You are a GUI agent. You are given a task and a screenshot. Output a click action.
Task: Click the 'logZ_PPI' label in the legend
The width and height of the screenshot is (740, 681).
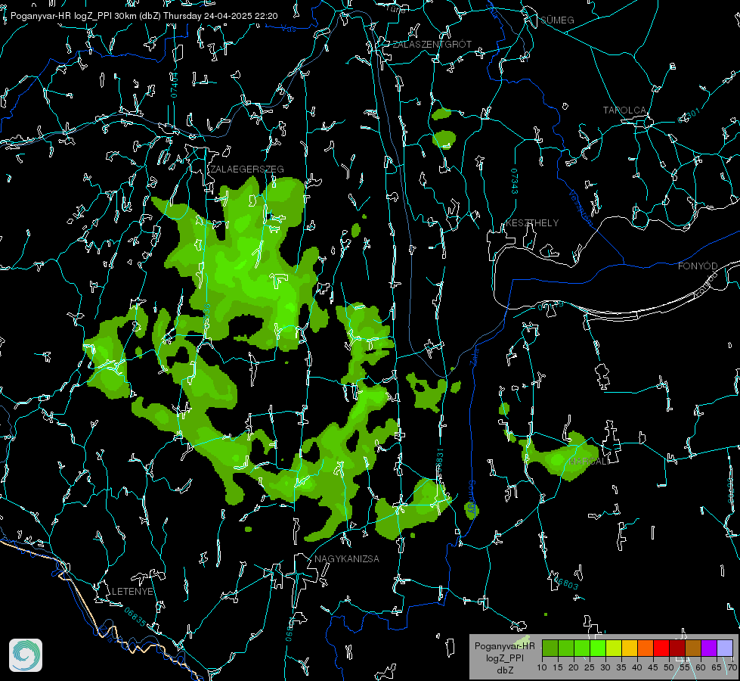[504, 658]
